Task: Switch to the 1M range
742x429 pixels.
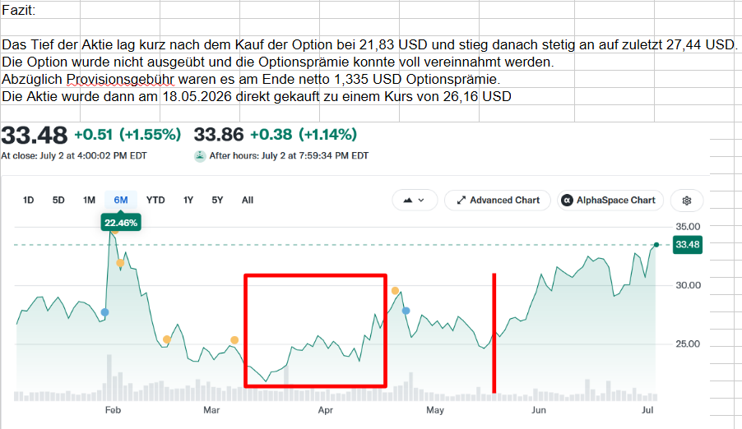Action: pos(89,200)
